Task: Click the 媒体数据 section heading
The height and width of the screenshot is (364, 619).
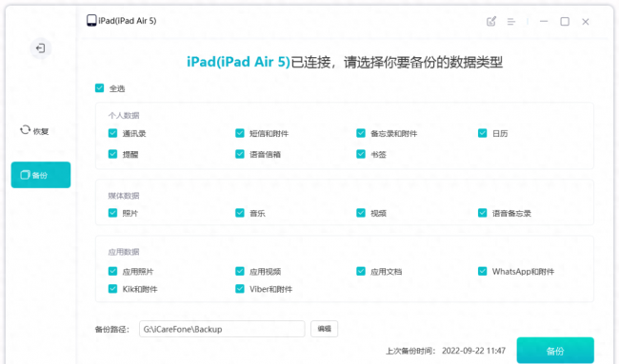Action: 124,196
